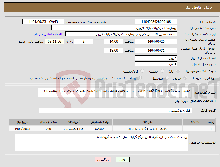Click the announcement date field 1404/06/23 - 09:43

[x=43, y=22]
